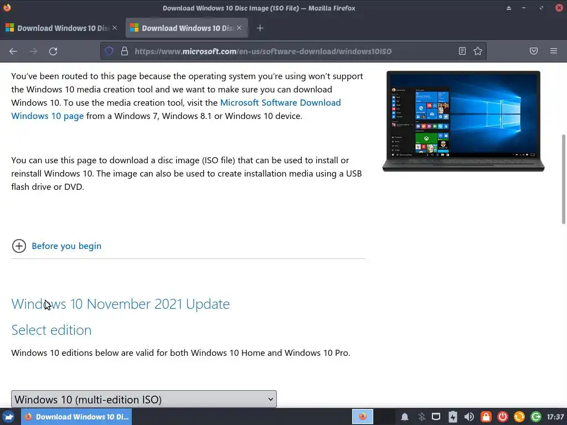Open the tracking protection shield icon

(x=109, y=51)
